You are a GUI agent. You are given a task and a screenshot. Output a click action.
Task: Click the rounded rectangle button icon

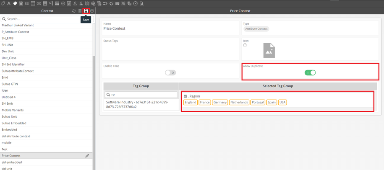[x=39, y=3]
